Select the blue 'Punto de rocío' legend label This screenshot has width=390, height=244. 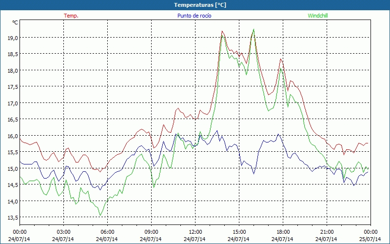click(194, 16)
